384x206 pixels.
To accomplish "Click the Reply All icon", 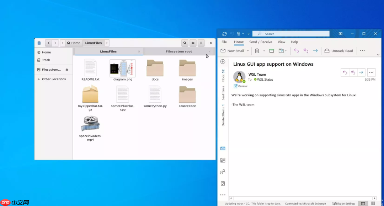I will tap(306, 51).
